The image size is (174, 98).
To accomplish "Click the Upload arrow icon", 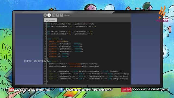I will pyautogui.click(x=49, y=15).
